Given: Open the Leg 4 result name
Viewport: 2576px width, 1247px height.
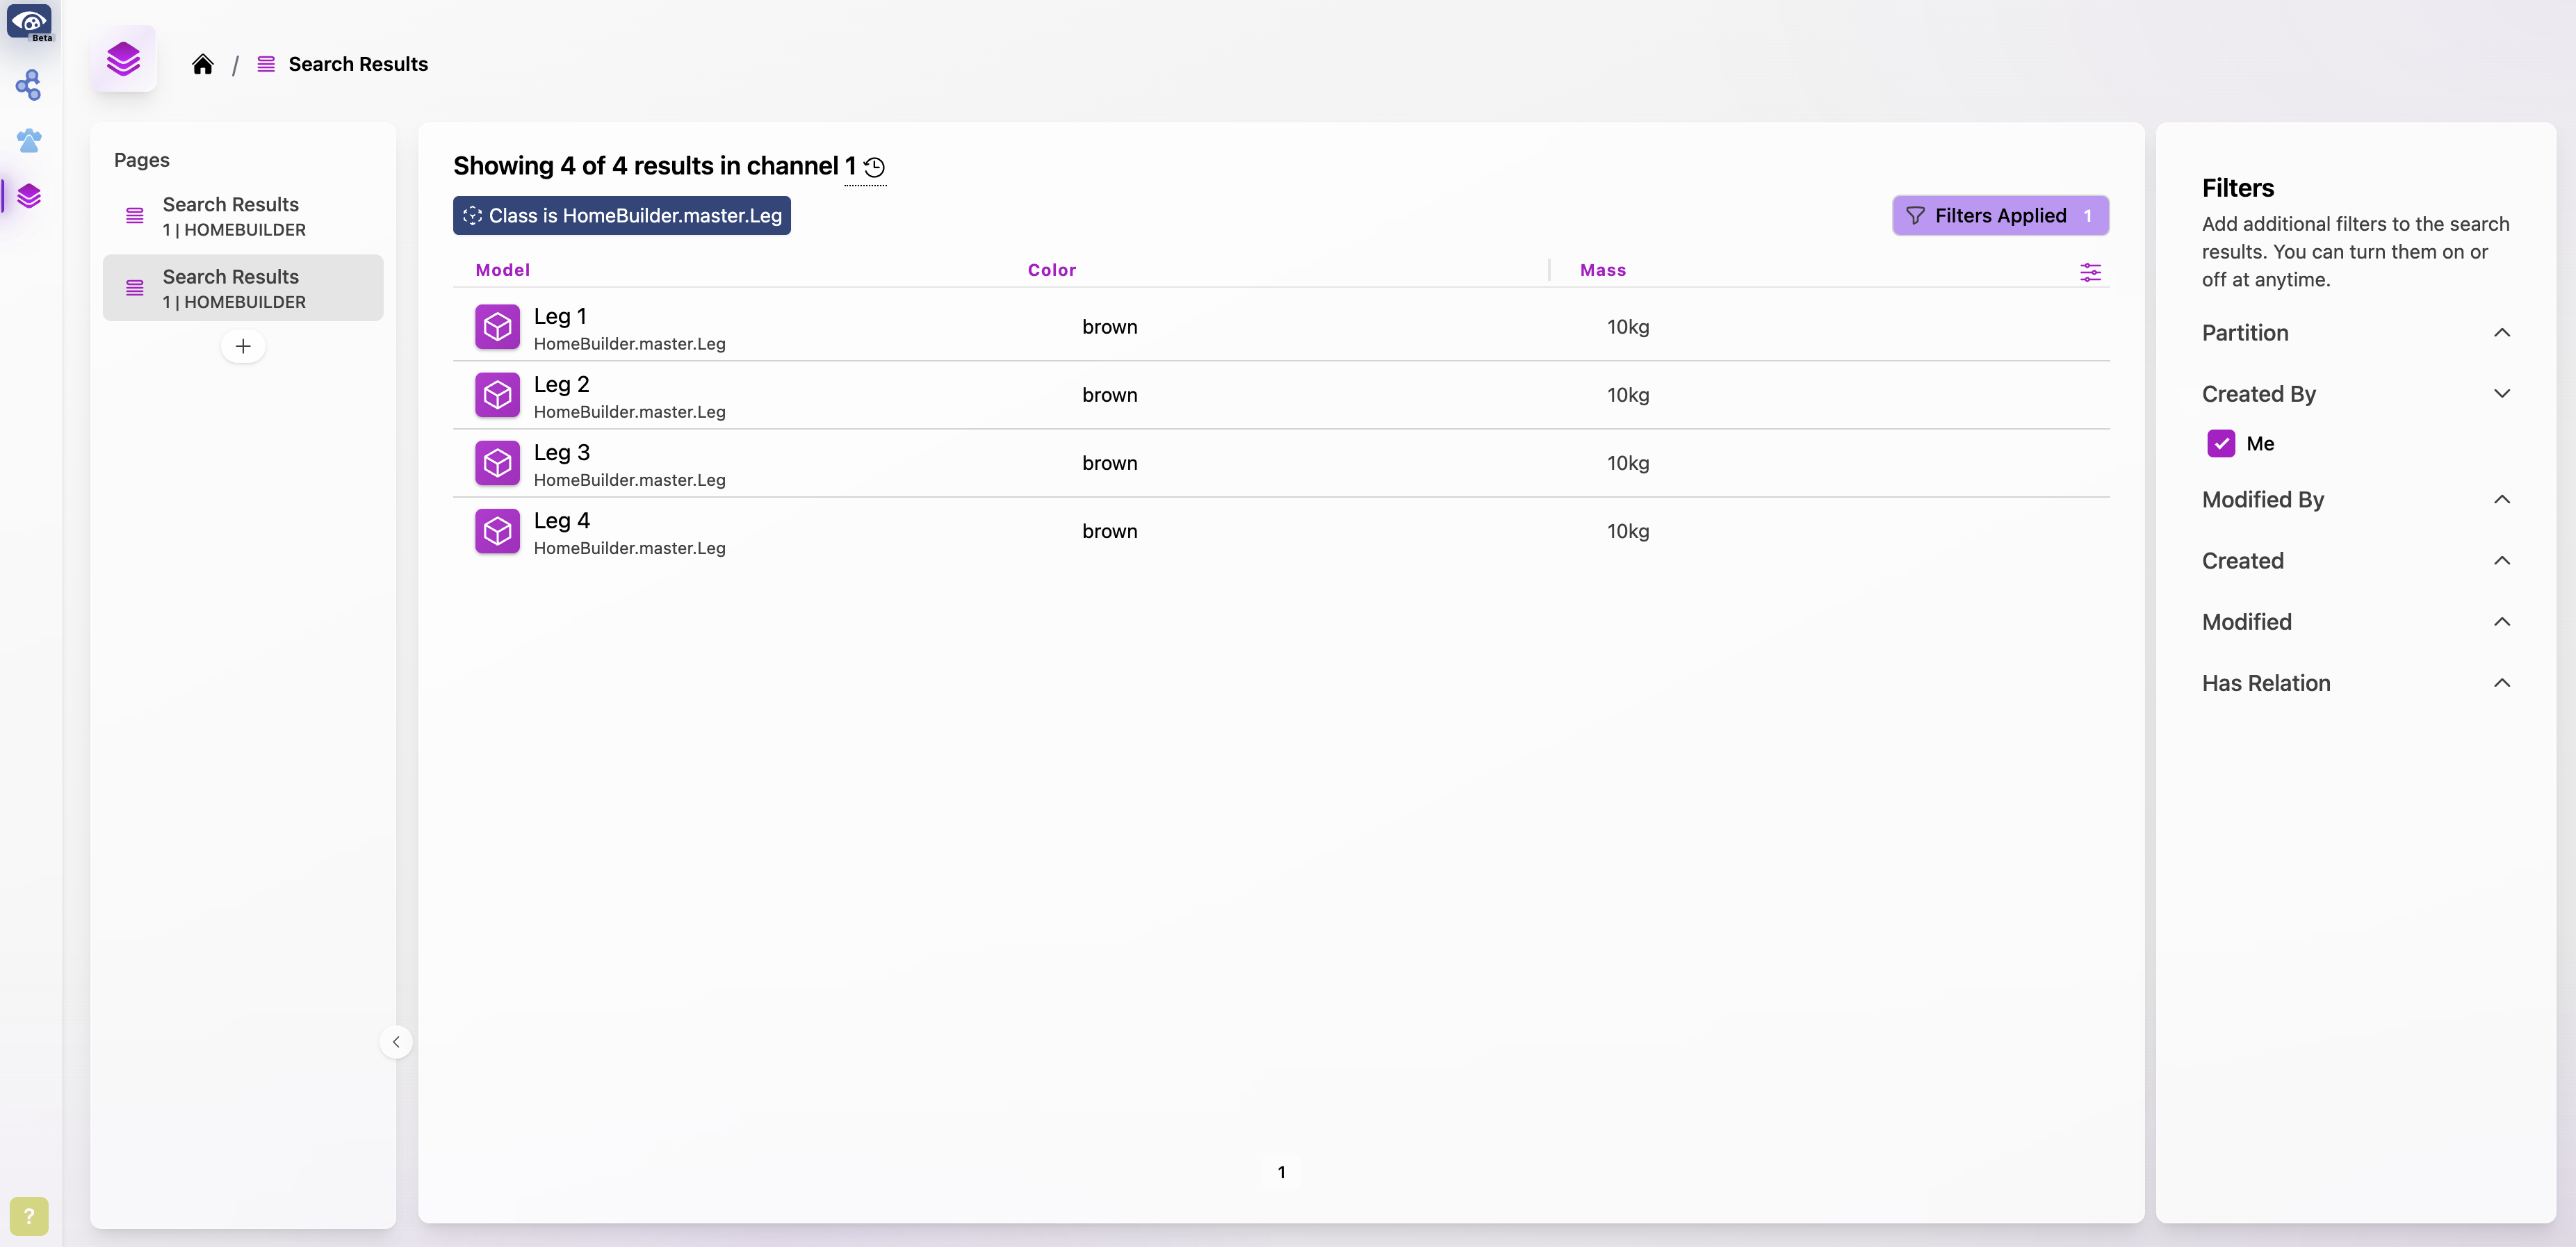Looking at the screenshot, I should (x=561, y=520).
